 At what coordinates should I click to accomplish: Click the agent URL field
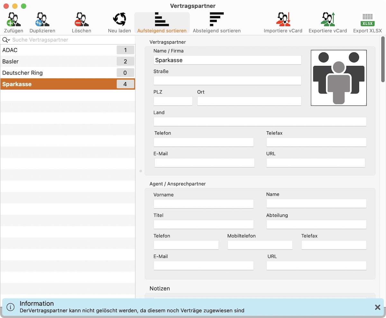[x=316, y=266]
